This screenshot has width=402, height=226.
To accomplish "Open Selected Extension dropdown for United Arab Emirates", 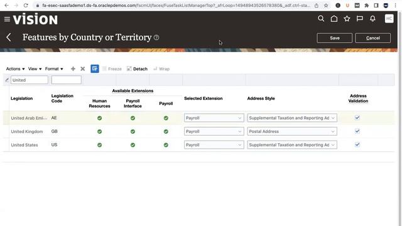I will point(214,118).
